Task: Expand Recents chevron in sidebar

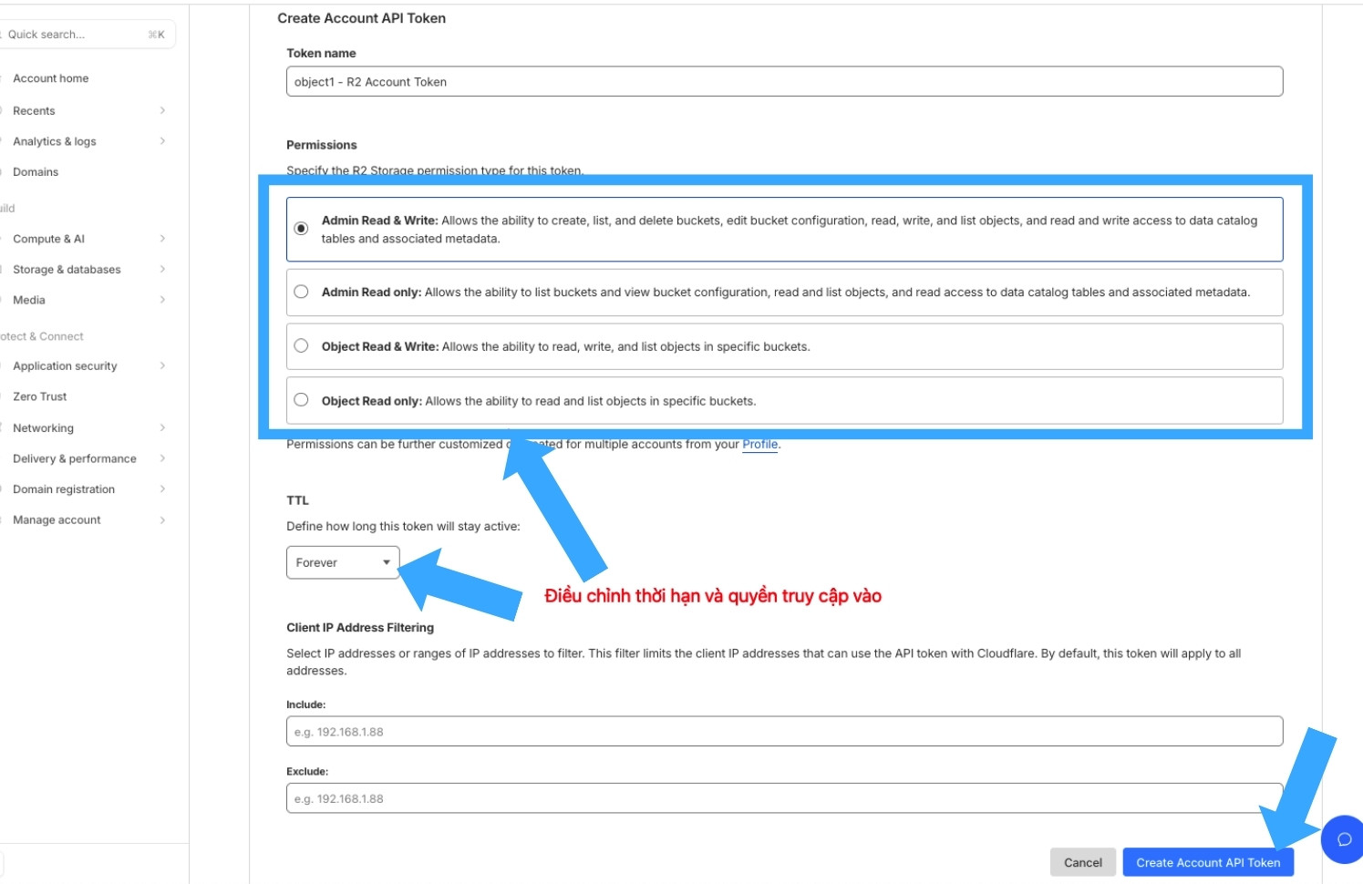Action: [x=162, y=110]
